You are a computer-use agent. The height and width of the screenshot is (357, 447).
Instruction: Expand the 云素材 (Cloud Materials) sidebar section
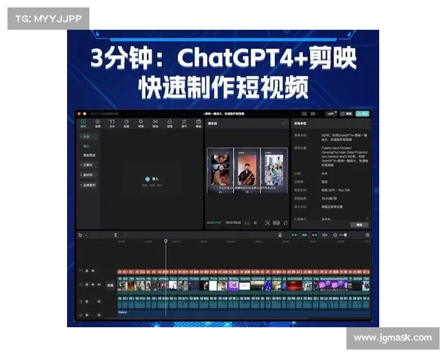pyautogui.click(x=87, y=165)
